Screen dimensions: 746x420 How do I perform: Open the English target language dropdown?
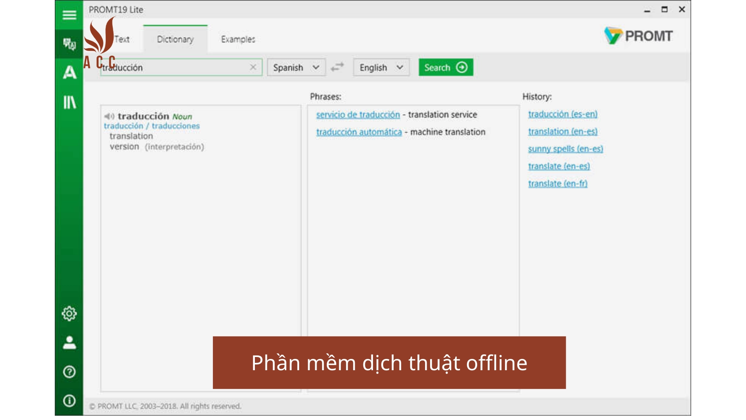click(381, 67)
